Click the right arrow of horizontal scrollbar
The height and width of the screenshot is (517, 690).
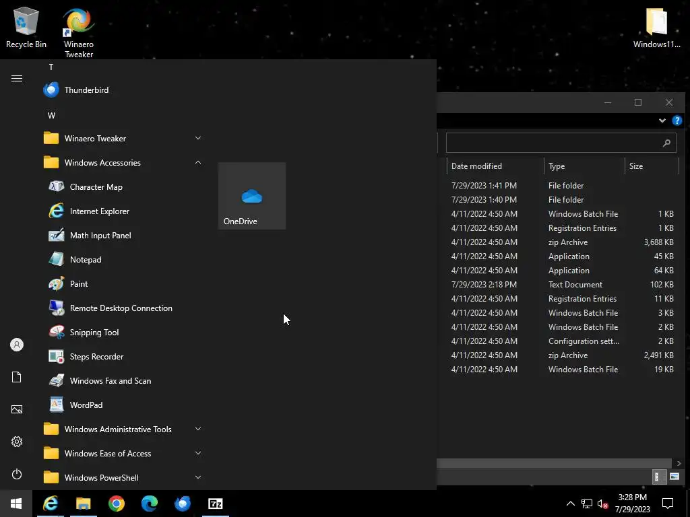tap(679, 463)
